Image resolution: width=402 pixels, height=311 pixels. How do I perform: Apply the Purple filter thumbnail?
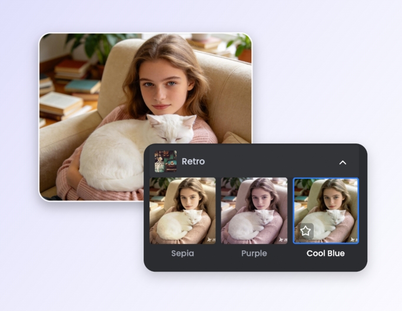[x=254, y=210]
